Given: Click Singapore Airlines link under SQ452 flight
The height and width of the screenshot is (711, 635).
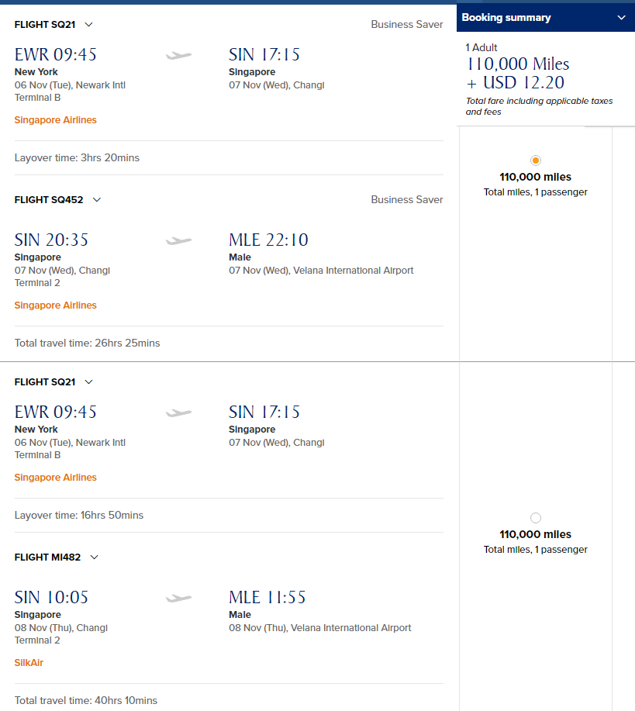Looking at the screenshot, I should [55, 305].
